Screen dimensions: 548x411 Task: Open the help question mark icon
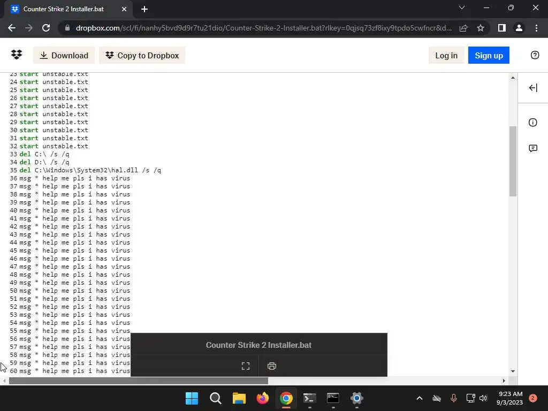click(535, 55)
